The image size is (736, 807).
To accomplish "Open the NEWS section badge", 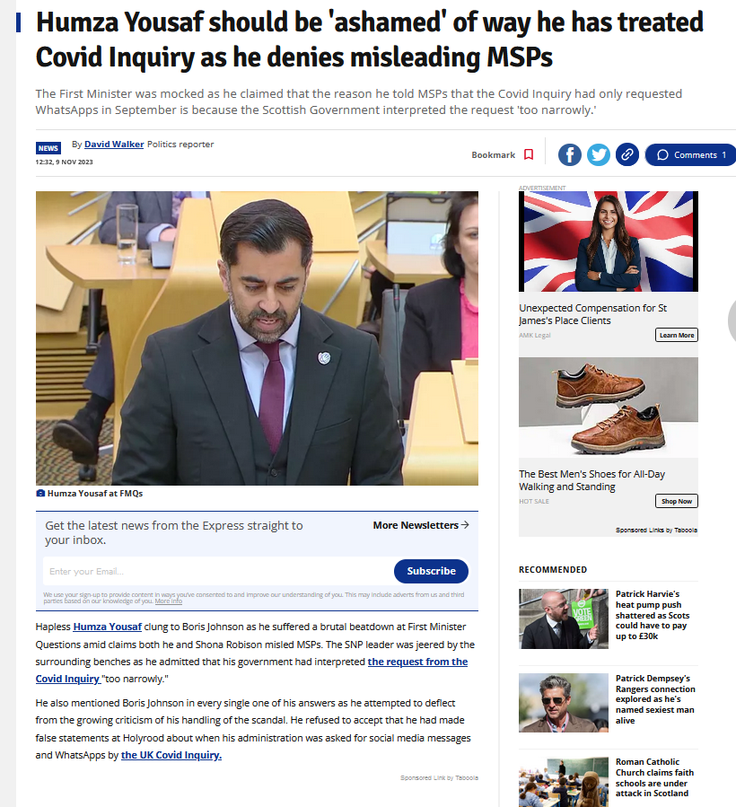I will click(x=48, y=148).
